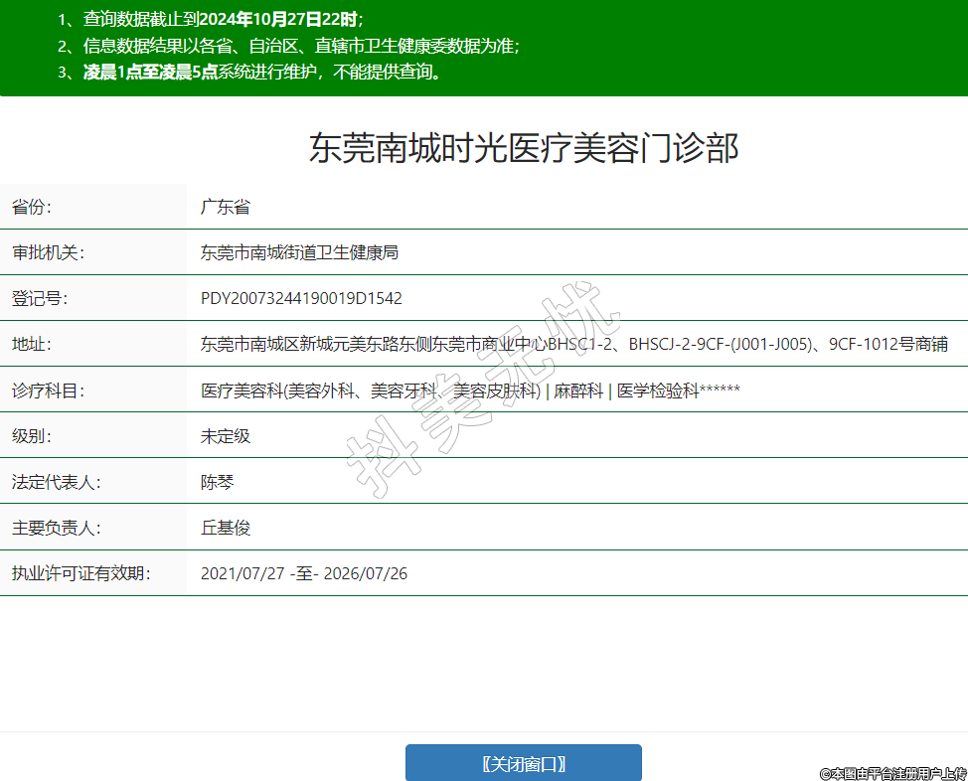This screenshot has width=968, height=781.
Task: Select the 地址 row label
Action: (x=32, y=344)
